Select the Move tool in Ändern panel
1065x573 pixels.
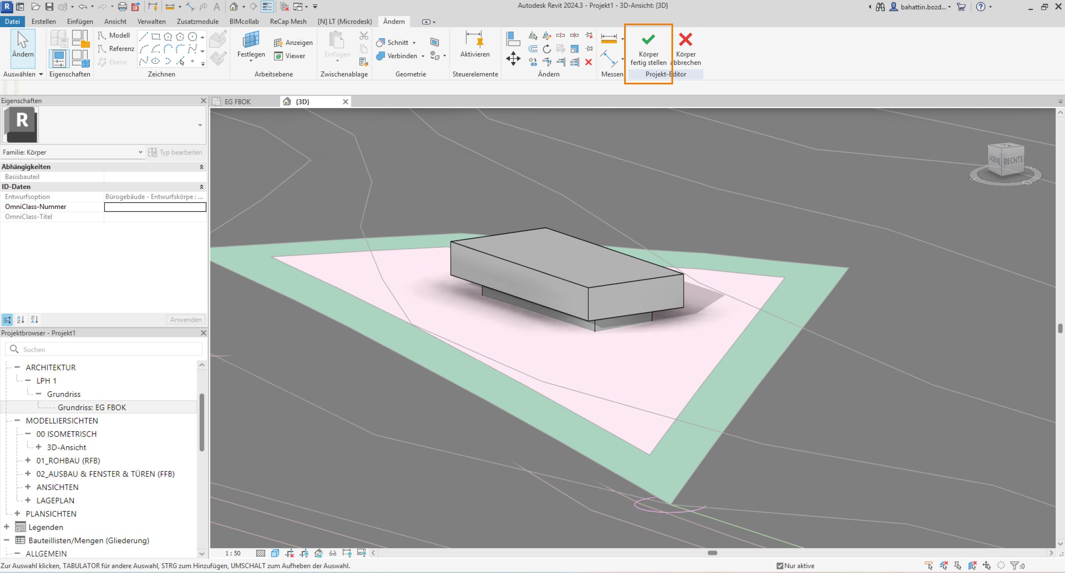(x=513, y=59)
